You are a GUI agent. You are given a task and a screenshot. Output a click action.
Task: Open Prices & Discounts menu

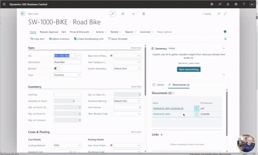pyautogui.click(x=79, y=32)
